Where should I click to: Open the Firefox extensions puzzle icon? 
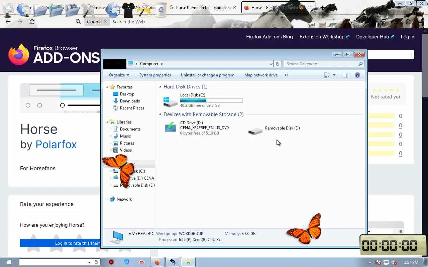click(x=408, y=21)
